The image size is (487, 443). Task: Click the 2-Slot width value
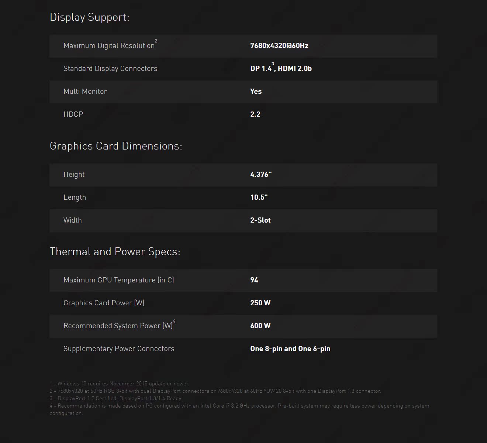coord(260,220)
